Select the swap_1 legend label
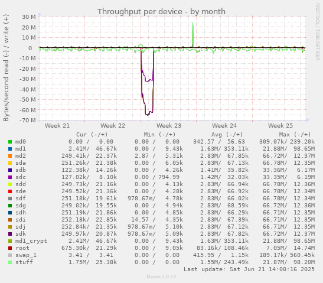This screenshot has height=283, width=323. [x=26, y=255]
